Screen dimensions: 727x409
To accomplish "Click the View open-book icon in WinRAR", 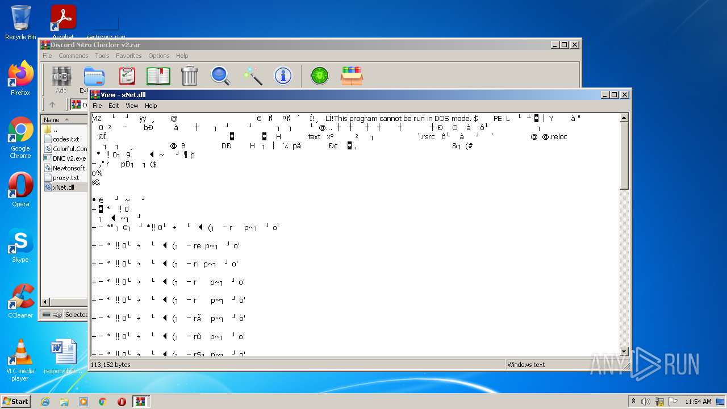I will pyautogui.click(x=158, y=76).
